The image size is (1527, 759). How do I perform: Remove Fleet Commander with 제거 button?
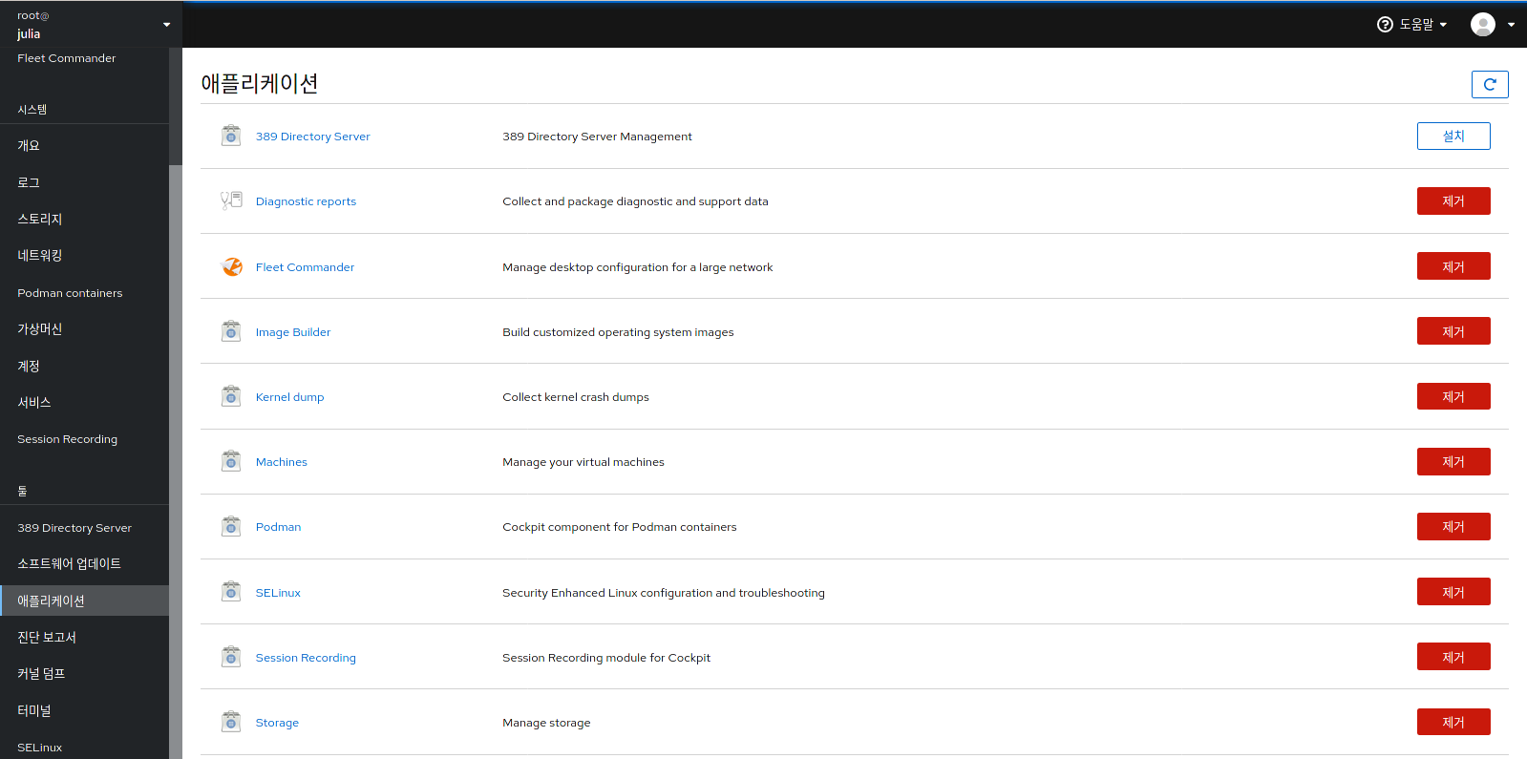tap(1453, 266)
